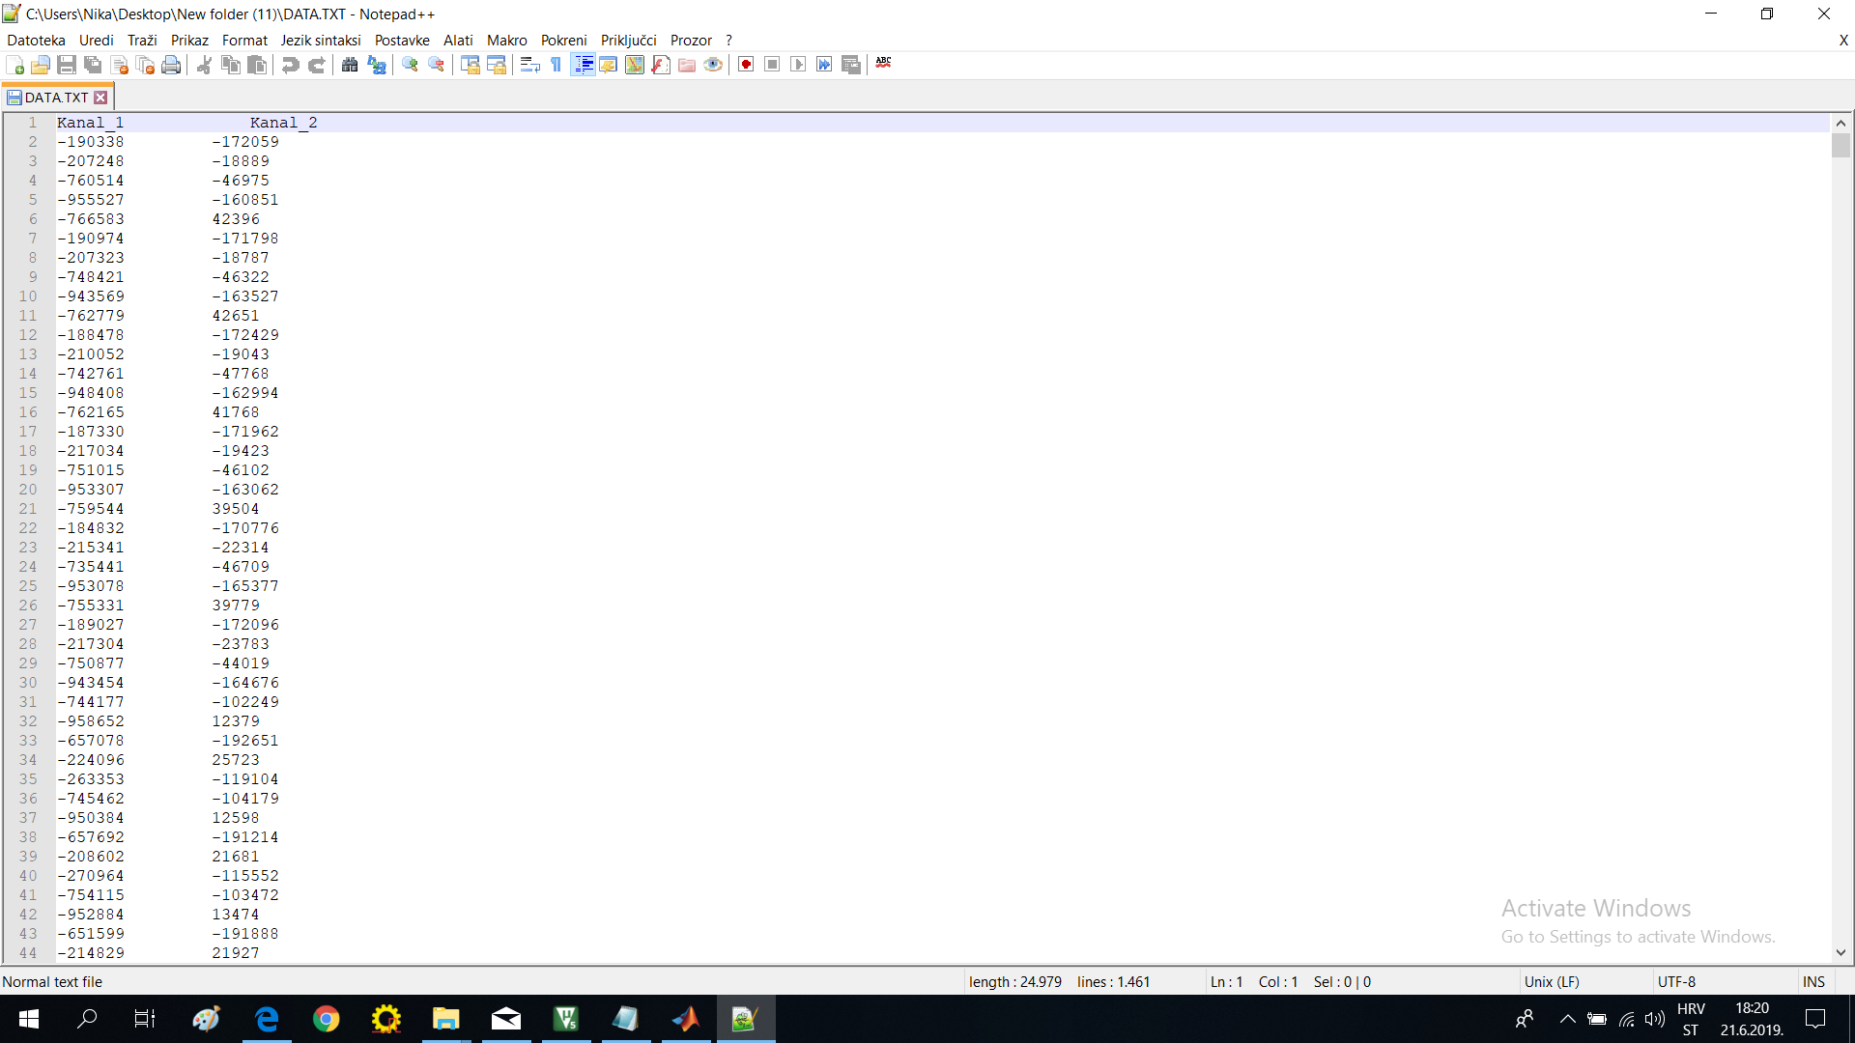This screenshot has width=1855, height=1043.
Task: Click the Save All toolbar icon
Action: pos(93,65)
